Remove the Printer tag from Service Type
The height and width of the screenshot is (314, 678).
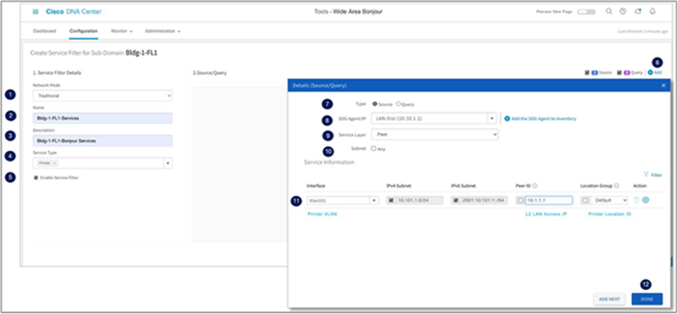[54, 163]
